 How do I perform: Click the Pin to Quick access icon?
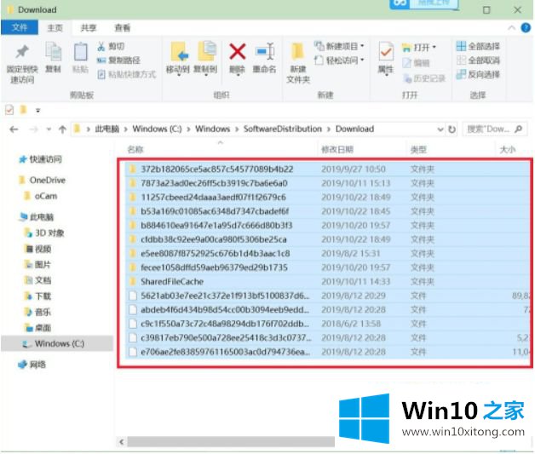tap(22, 52)
